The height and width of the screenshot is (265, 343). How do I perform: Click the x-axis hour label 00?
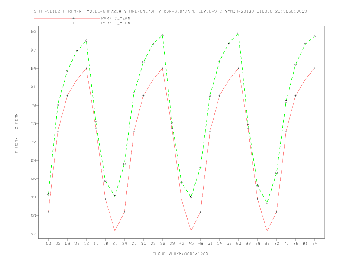[x=49, y=243]
